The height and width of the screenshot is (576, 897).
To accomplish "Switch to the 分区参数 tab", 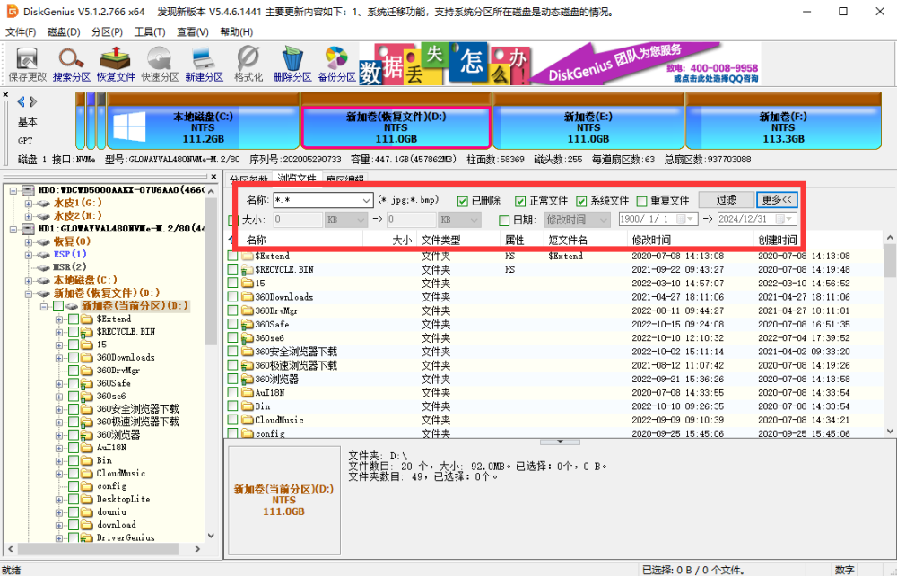I will pos(248,179).
